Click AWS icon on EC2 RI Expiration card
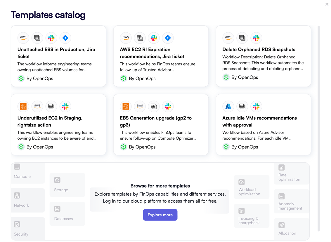 [x=126, y=38]
